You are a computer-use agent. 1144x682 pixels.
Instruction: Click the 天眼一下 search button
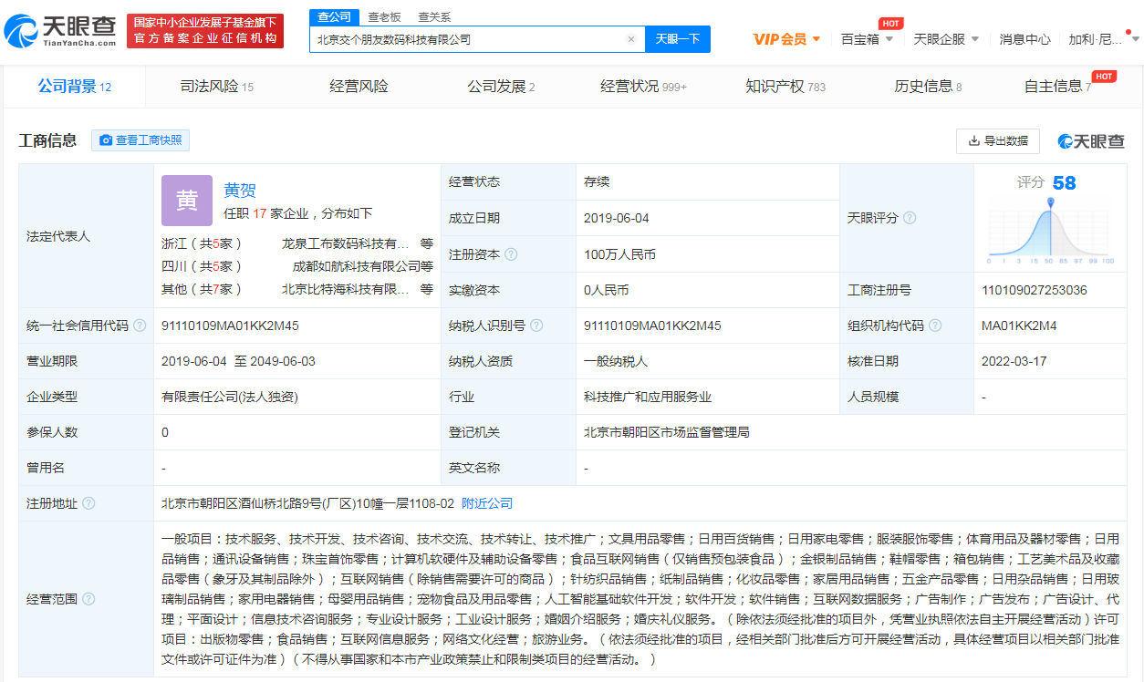tap(678, 39)
